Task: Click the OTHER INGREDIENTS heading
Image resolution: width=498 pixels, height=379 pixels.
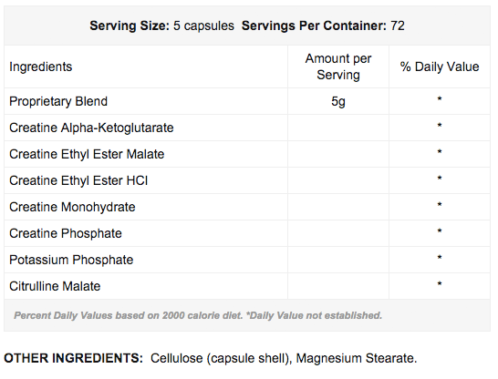Action: point(73,358)
